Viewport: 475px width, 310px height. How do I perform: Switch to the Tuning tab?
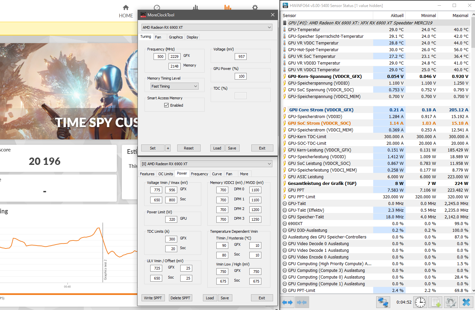tap(146, 36)
